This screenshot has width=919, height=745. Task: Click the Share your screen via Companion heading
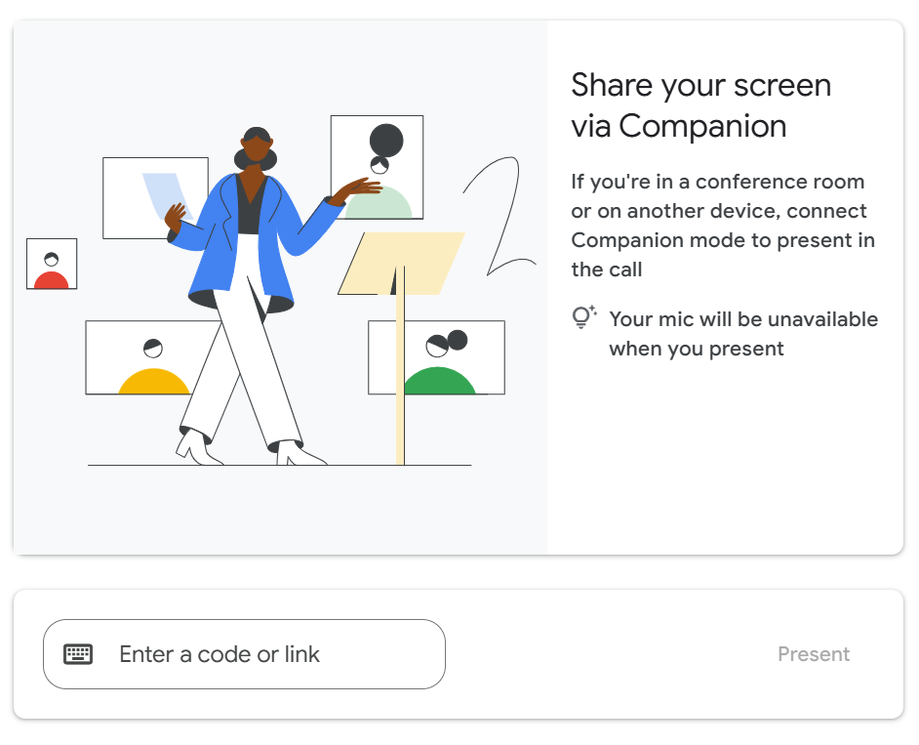pyautogui.click(x=700, y=104)
